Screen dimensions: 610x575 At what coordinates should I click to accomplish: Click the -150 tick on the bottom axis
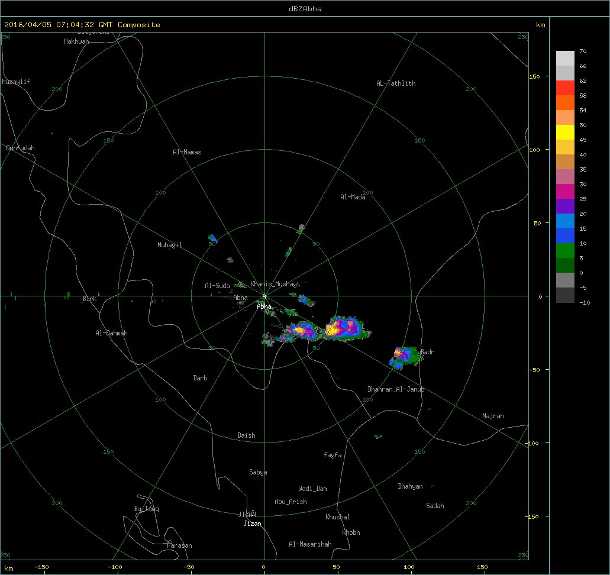tap(41, 567)
